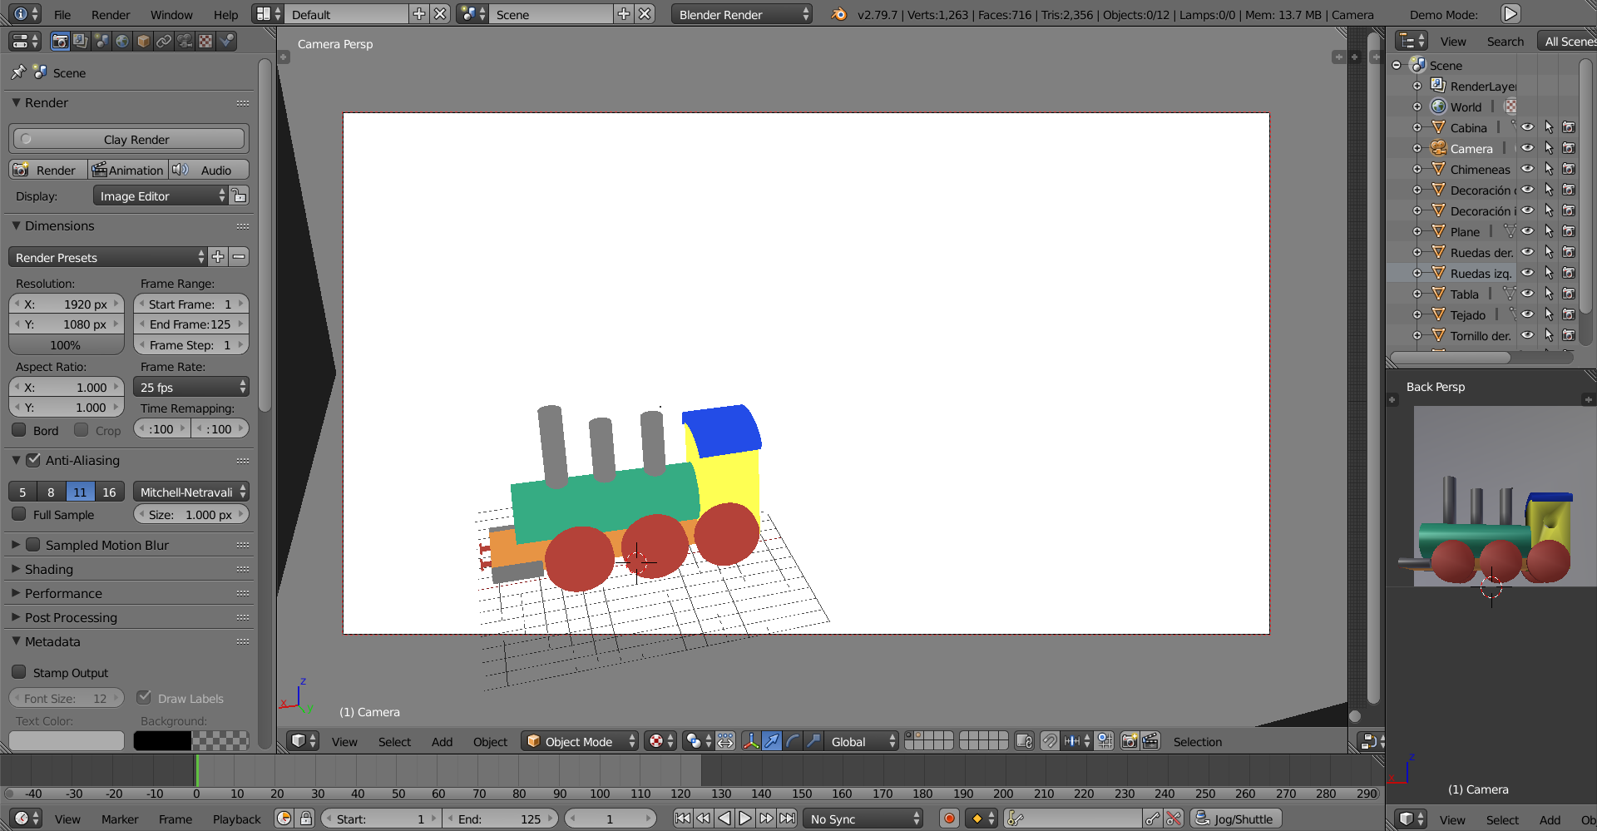Hide the Chimeneas object with its eye icon
1597x831 pixels.
coord(1527,169)
